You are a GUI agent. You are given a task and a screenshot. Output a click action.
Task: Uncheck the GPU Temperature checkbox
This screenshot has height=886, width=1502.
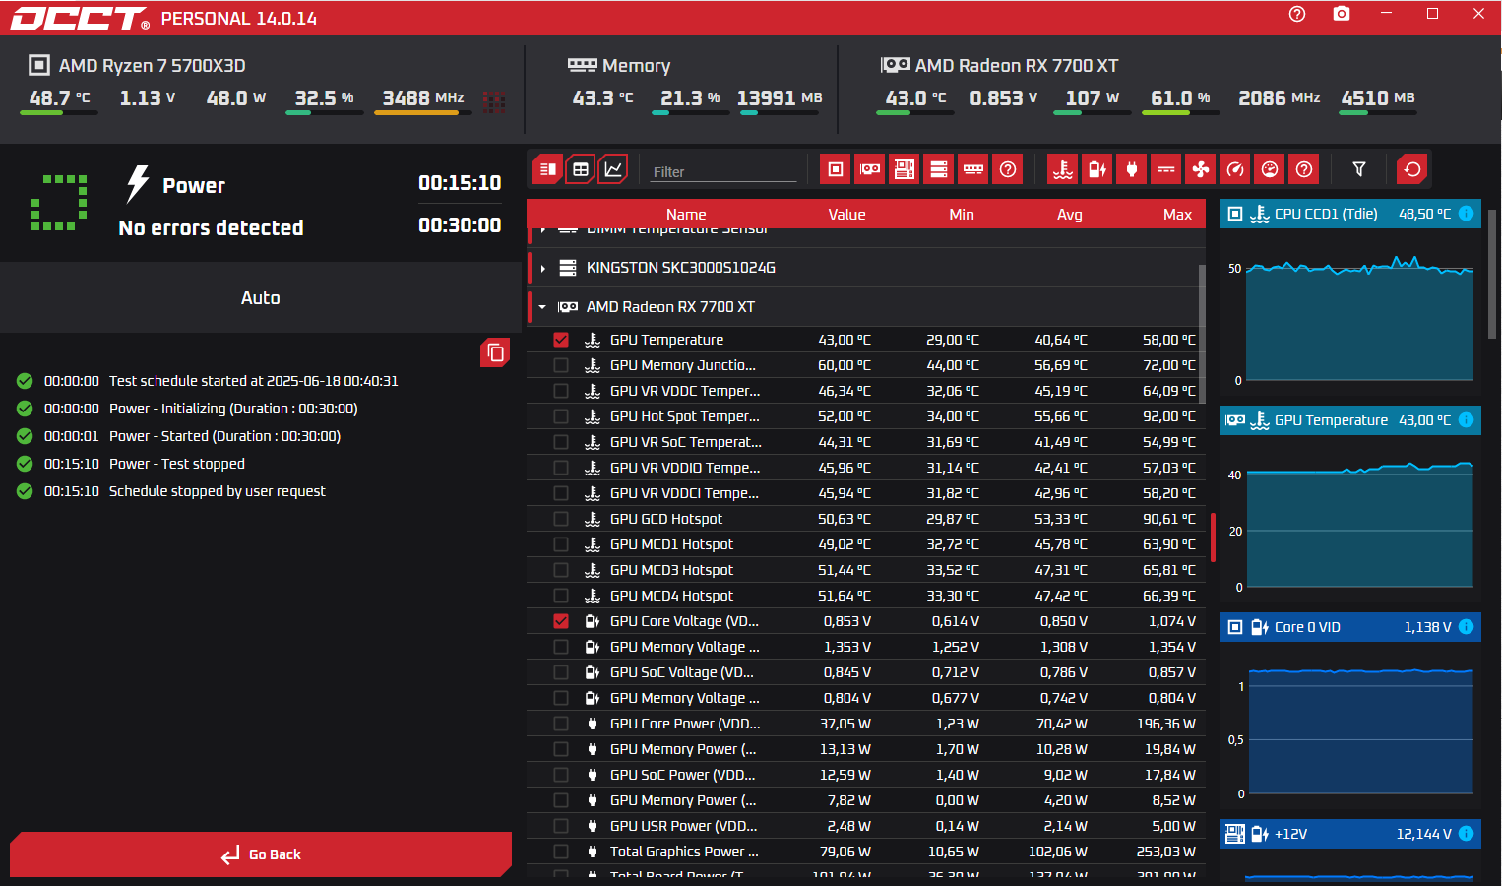(561, 340)
